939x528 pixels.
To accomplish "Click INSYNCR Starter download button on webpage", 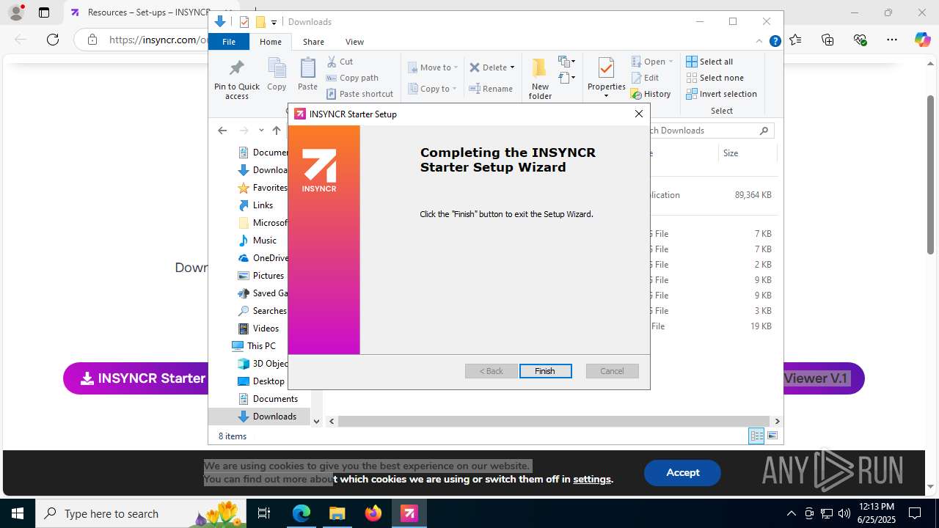I will click(x=137, y=378).
